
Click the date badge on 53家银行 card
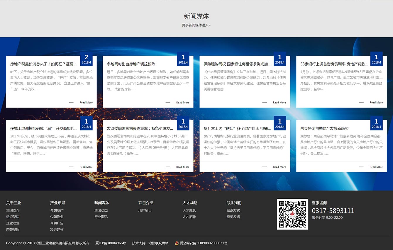point(377,59)
